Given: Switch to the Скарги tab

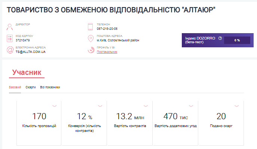Looking at the screenshot, I should click(31, 87).
